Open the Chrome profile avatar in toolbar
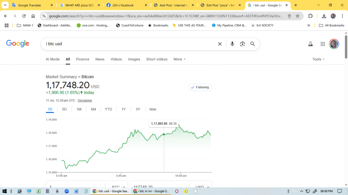348x195 pixels. (x=333, y=16)
